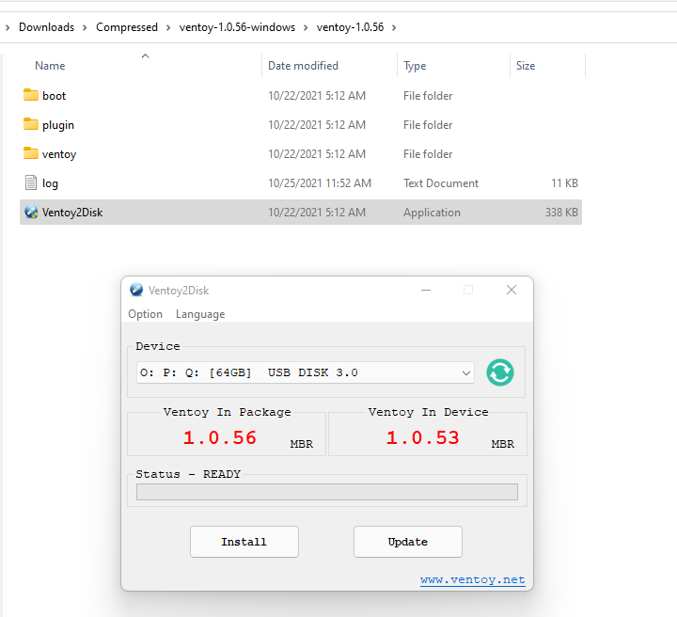Click the '10/25/2021 11:52 AM' date cell

tap(320, 183)
